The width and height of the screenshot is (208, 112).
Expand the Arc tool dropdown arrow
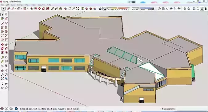coord(21,9)
